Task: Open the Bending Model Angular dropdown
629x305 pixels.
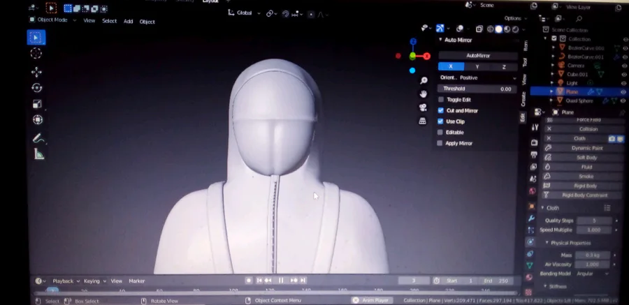Action: [593, 274]
